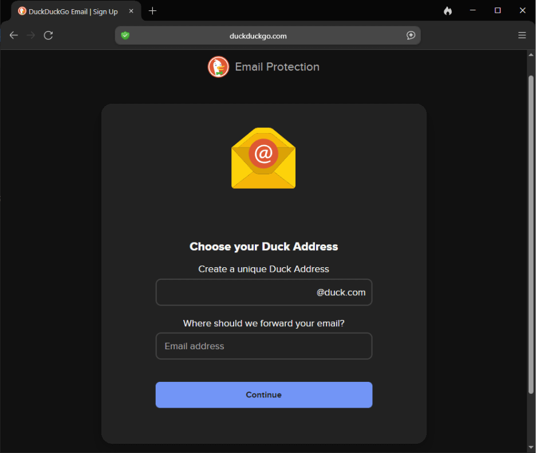Minimize the browser window

(x=473, y=11)
